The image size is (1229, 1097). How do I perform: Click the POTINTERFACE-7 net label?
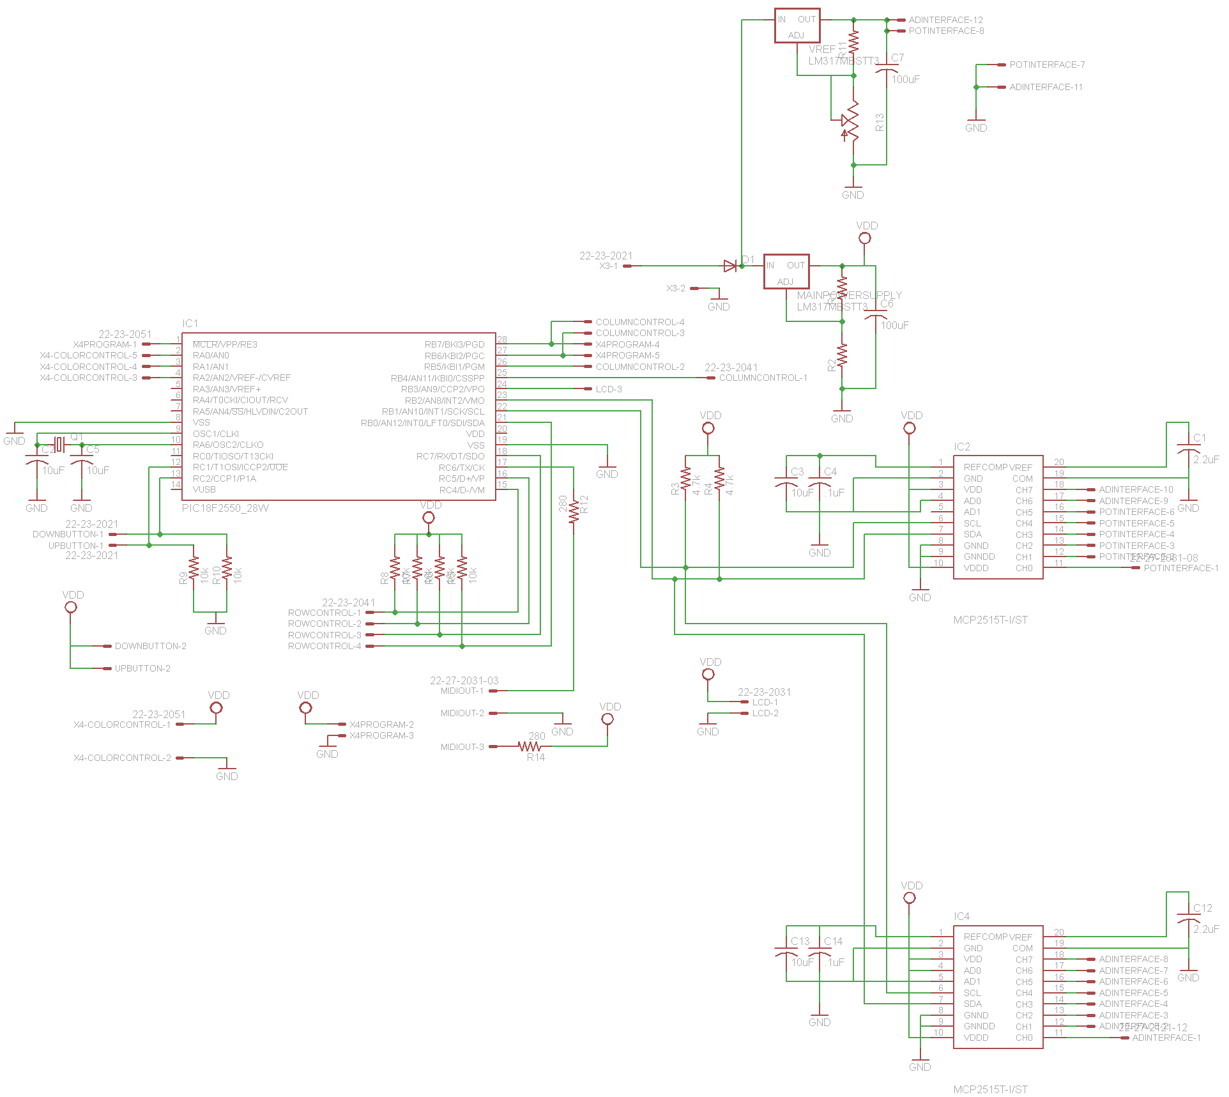click(1047, 65)
